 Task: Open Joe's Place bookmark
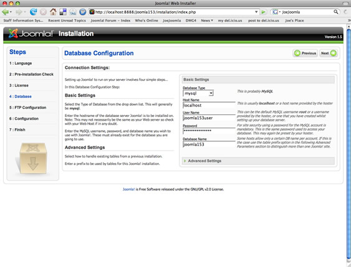[x=294, y=21]
